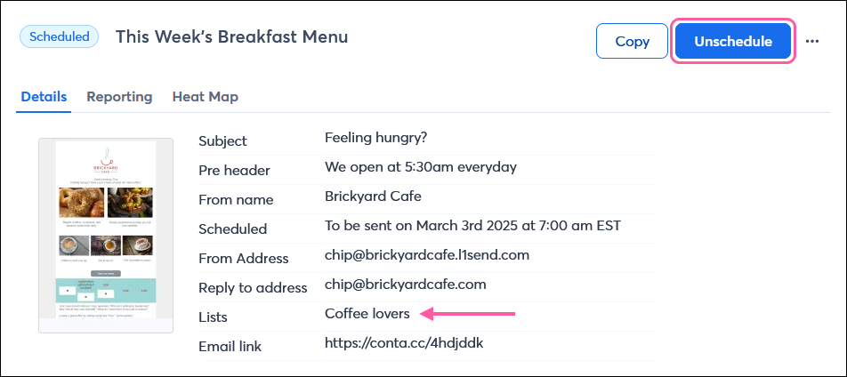847x377 pixels.
Task: Click the From name value Brickyard Cafe
Action: click(373, 197)
